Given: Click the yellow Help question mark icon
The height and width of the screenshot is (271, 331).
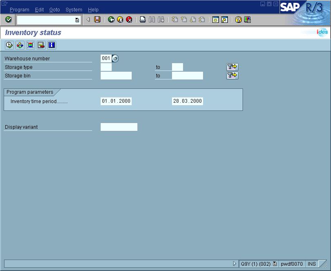Looking at the screenshot, I should point(238,20).
